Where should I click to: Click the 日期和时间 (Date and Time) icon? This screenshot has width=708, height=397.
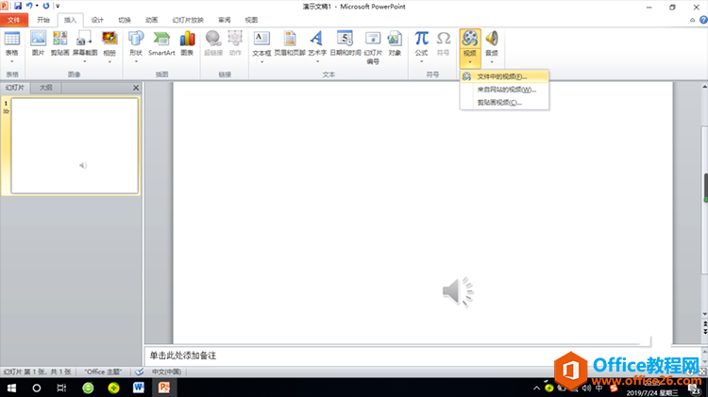(345, 42)
